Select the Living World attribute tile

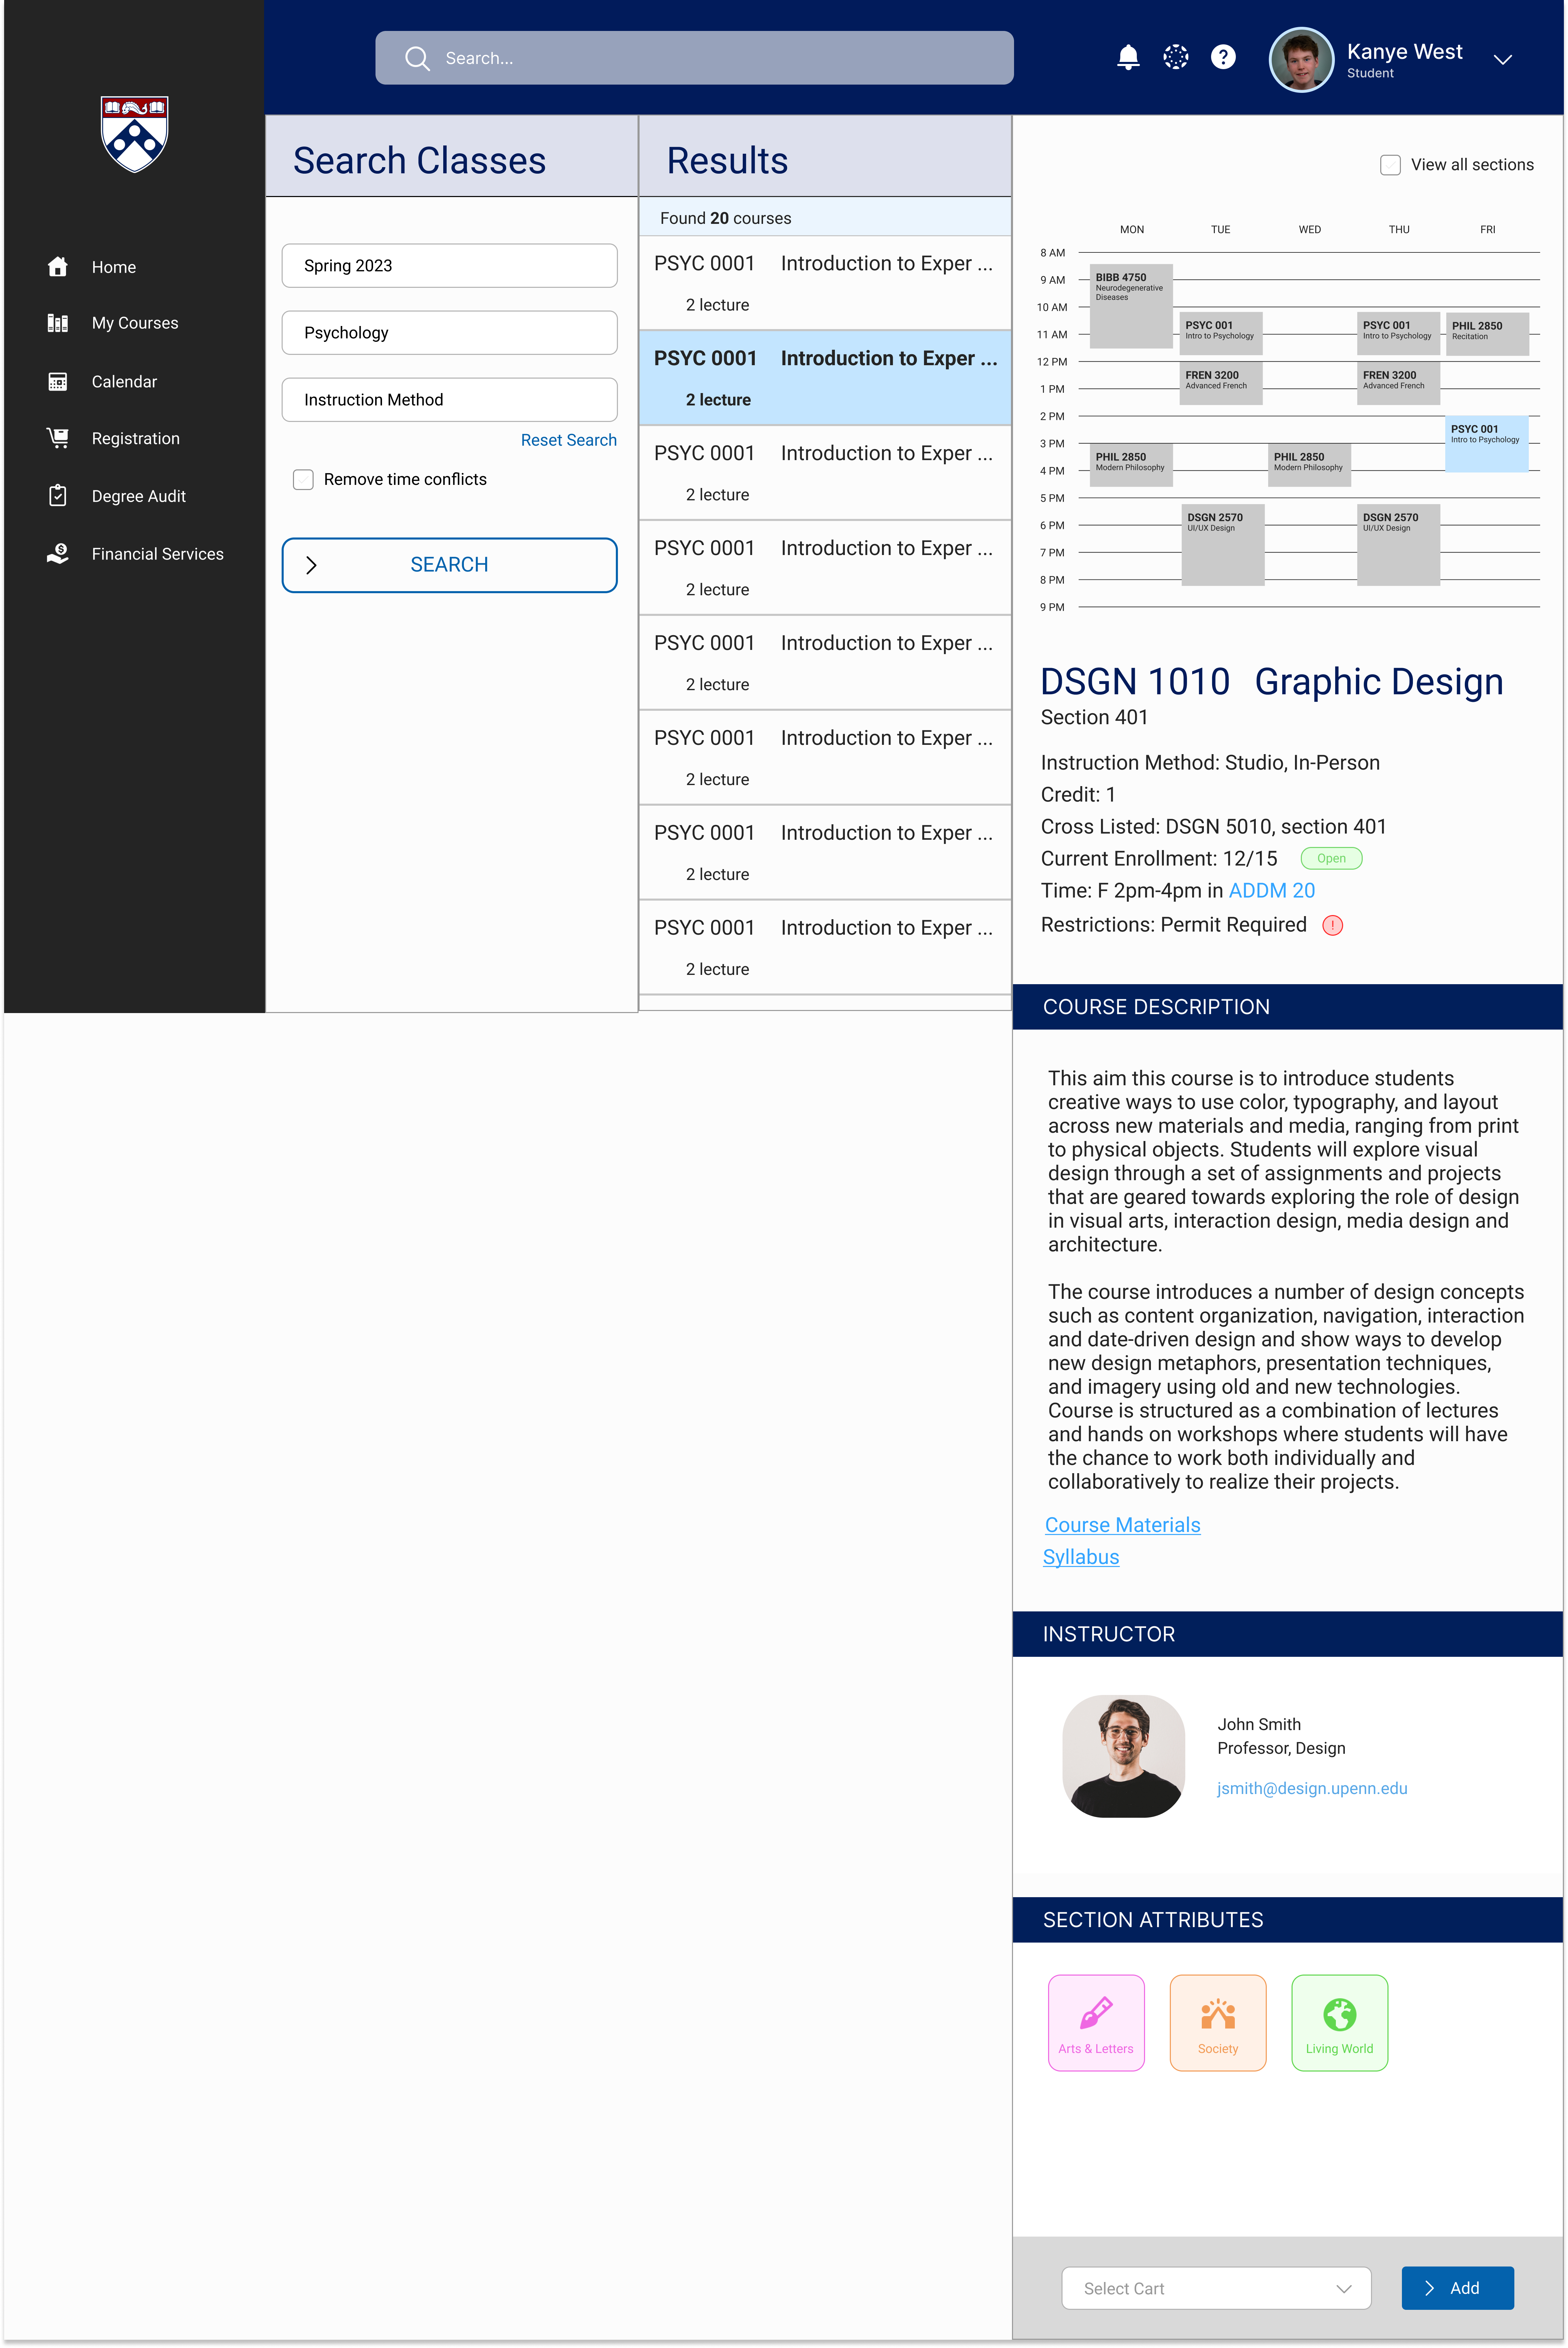[1340, 2023]
